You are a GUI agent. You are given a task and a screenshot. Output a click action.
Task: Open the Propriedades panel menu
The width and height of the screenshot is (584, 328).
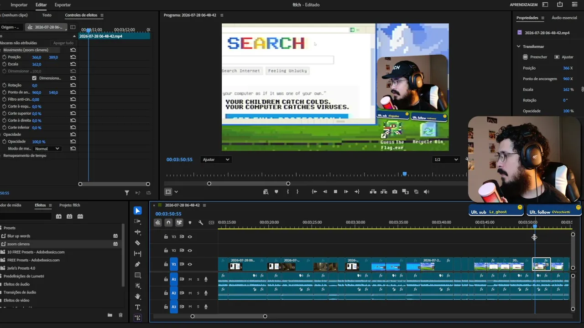point(542,18)
